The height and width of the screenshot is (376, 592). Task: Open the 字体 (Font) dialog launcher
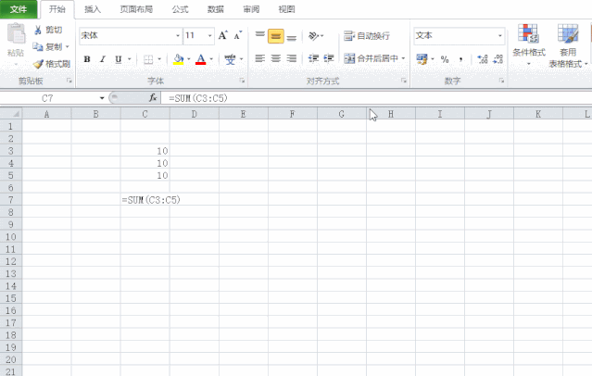(x=242, y=81)
